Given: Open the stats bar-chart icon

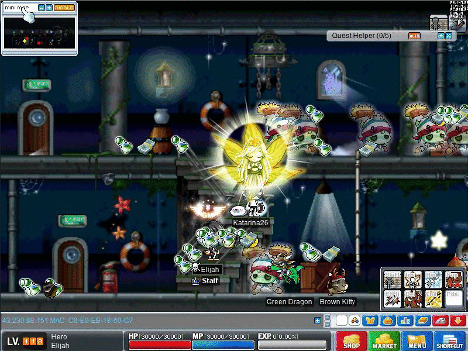Looking at the screenshot, I should click(405, 321).
